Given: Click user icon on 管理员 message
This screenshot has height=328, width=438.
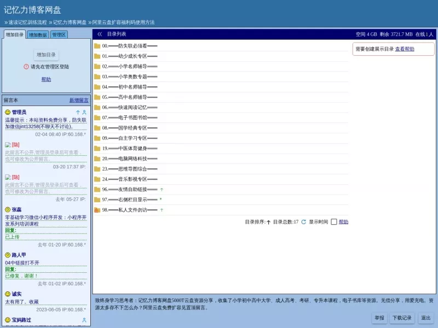Looking at the screenshot, I should pyautogui.click(x=84, y=113).
